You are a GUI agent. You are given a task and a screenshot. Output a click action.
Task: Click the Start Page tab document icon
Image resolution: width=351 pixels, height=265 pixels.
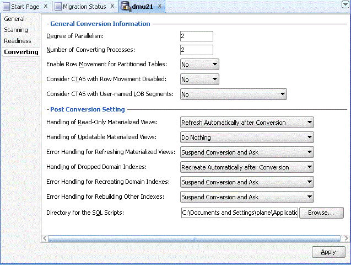click(6, 6)
